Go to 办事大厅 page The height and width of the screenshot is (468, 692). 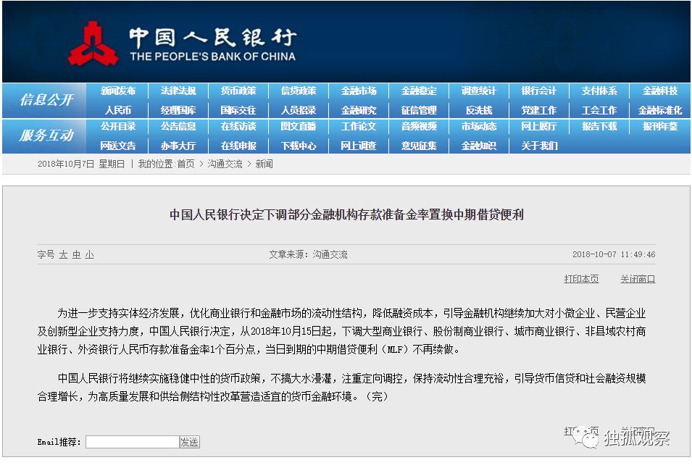pos(178,146)
